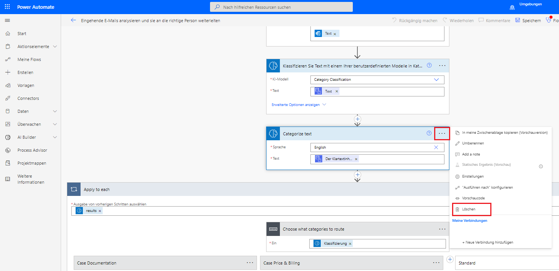Screen dimensions: 559x271
Task: Expand Erweiterte Optionen anzeigen
Action: [x=299, y=104]
